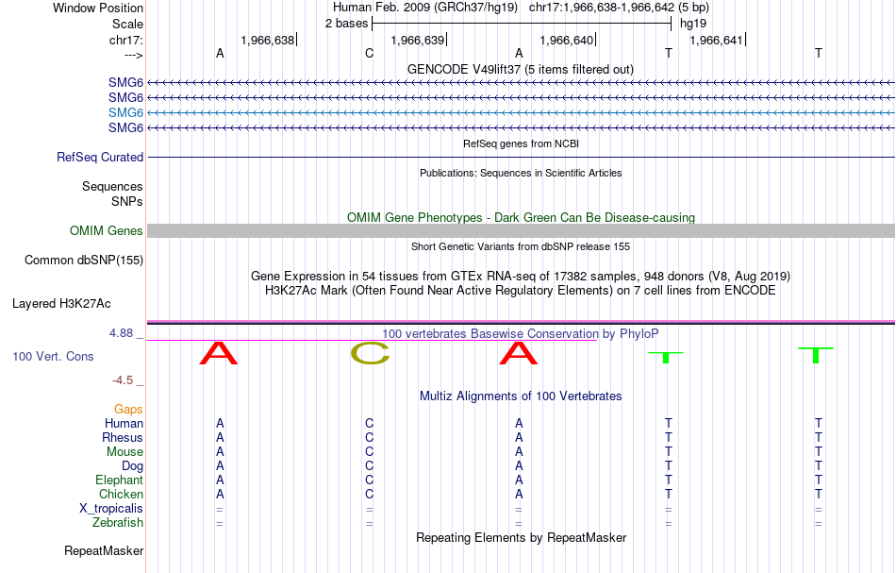This screenshot has width=896, height=573.
Task: Select the gray OMIM Genes bar
Action: pos(521,230)
